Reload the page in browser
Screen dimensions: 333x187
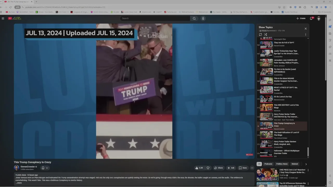[10, 7]
